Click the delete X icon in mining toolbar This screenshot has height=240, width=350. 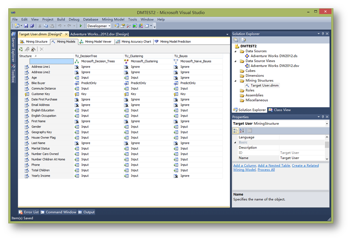[42, 49]
